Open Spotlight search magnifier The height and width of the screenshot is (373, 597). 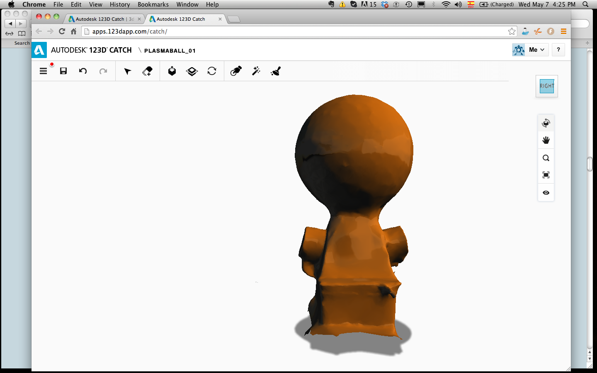[585, 5]
